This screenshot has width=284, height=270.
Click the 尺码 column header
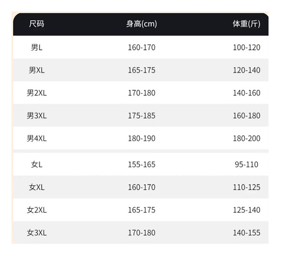(37, 24)
